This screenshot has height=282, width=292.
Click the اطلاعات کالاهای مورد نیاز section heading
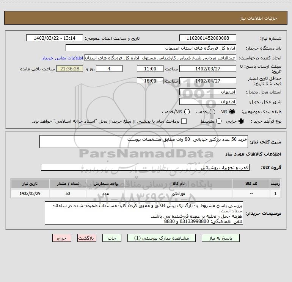click(x=253, y=154)
